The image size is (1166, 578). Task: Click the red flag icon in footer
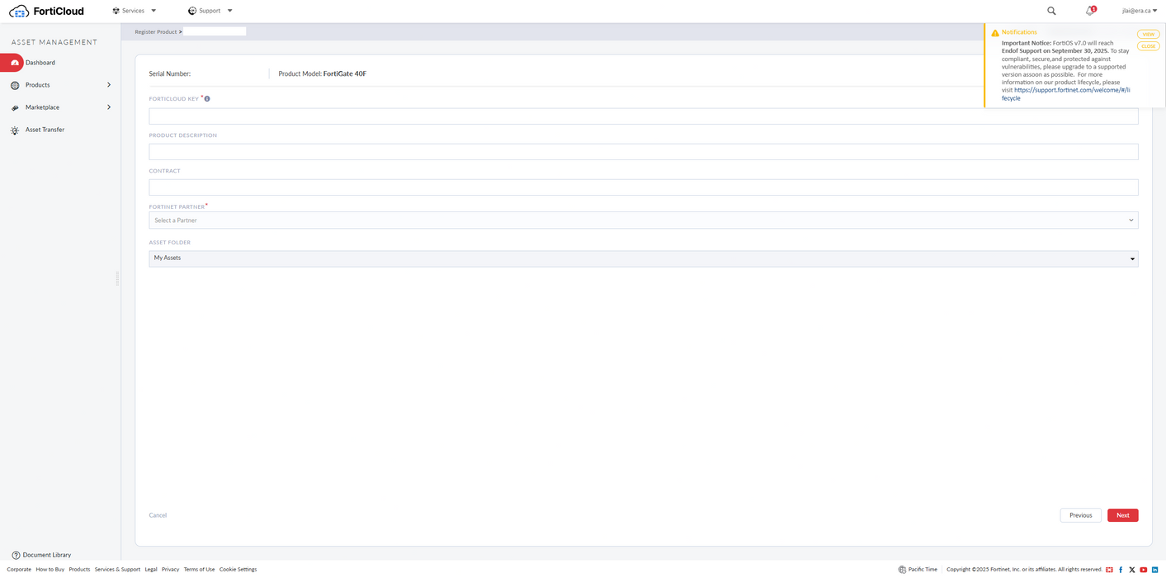click(x=1109, y=570)
